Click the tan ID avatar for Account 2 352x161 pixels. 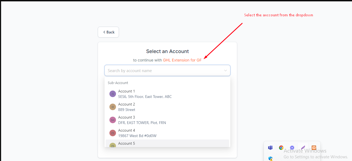tap(113, 107)
